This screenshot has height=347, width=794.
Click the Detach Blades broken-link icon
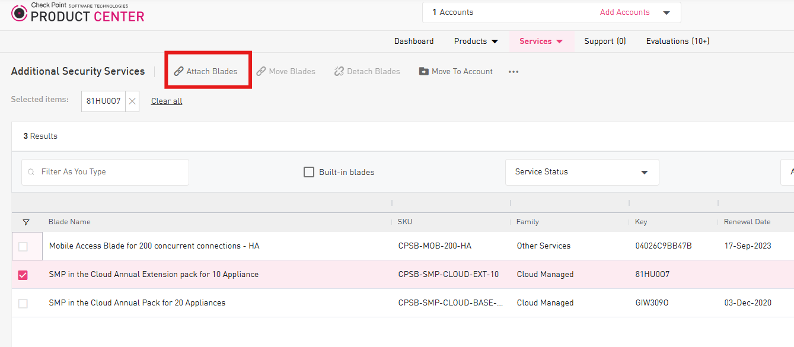(x=339, y=72)
